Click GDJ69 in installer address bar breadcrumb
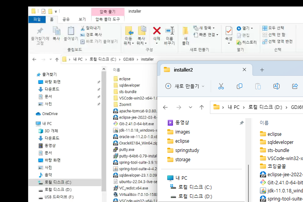The height and width of the screenshot is (202, 303). click(128, 59)
